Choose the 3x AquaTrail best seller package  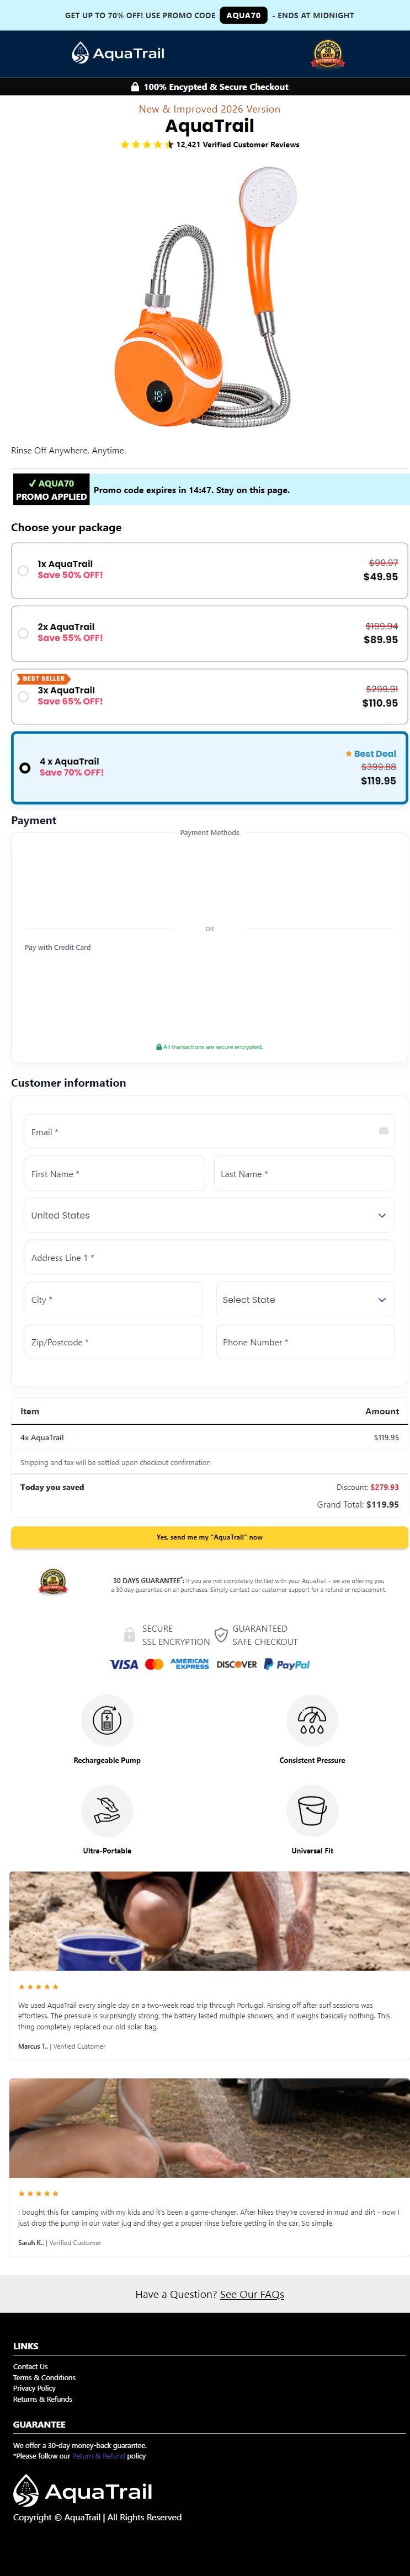pos(209,696)
